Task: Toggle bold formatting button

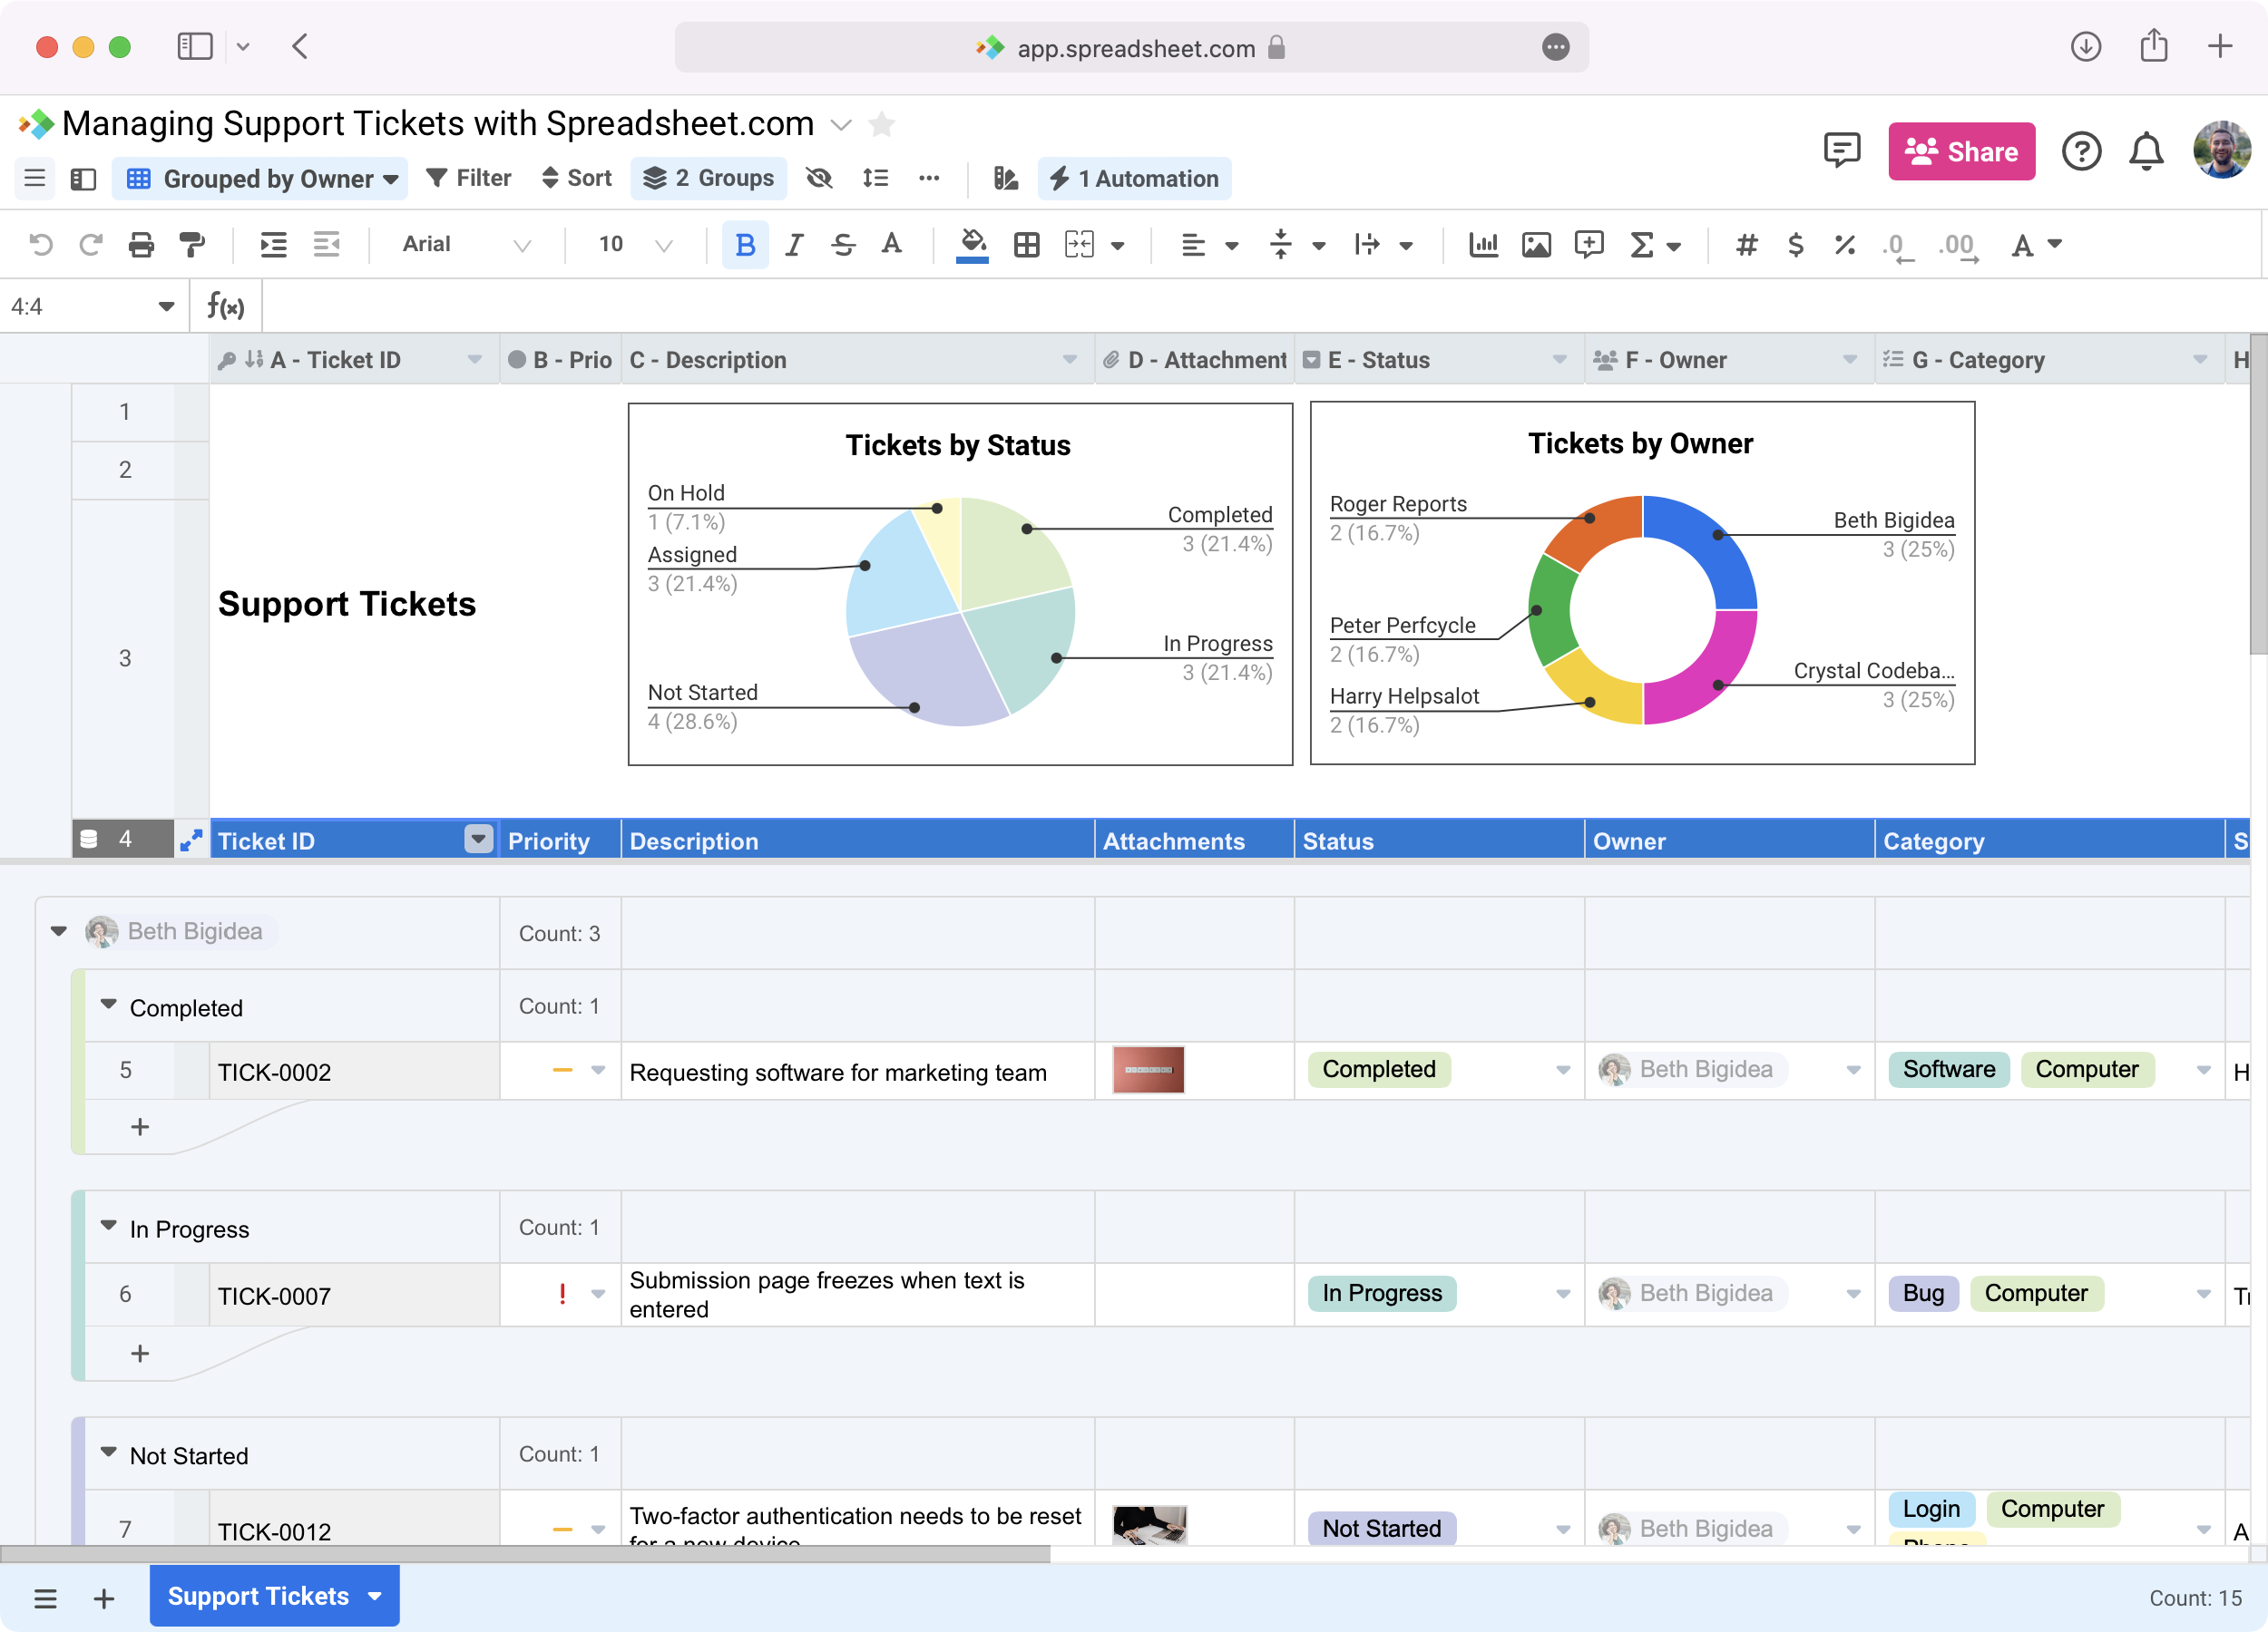Action: (x=744, y=244)
